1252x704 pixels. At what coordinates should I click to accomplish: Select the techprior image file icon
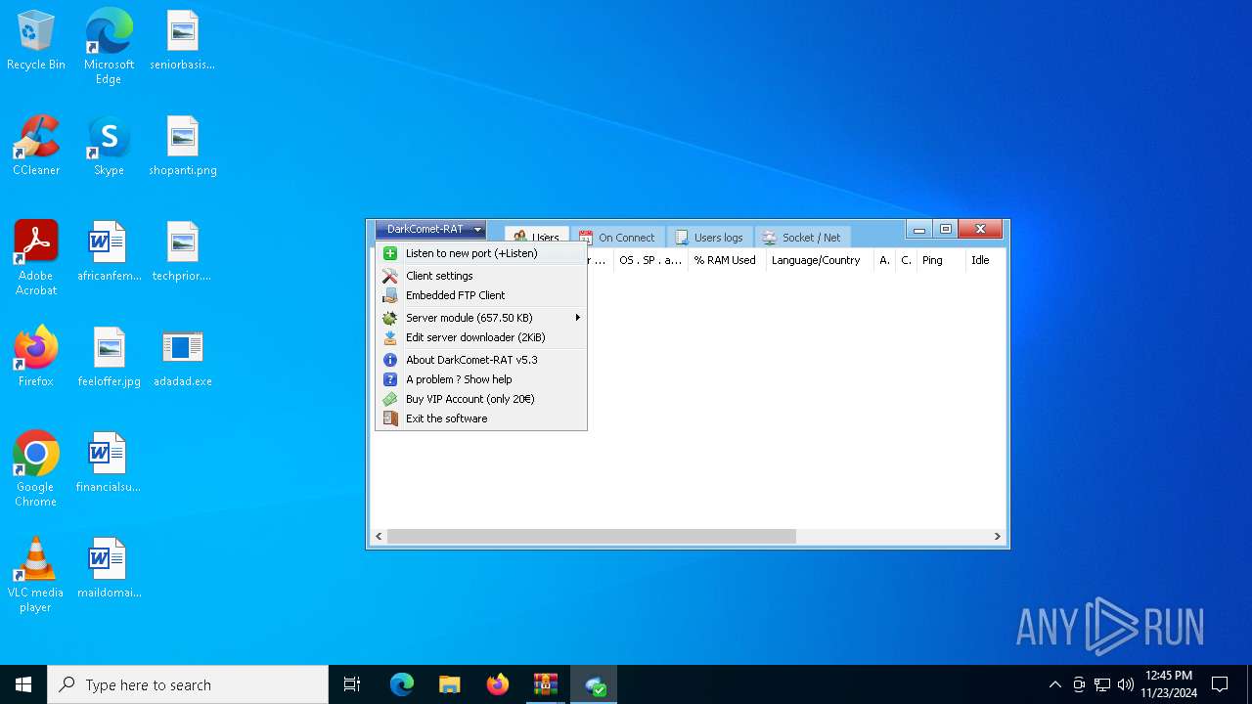click(x=183, y=251)
